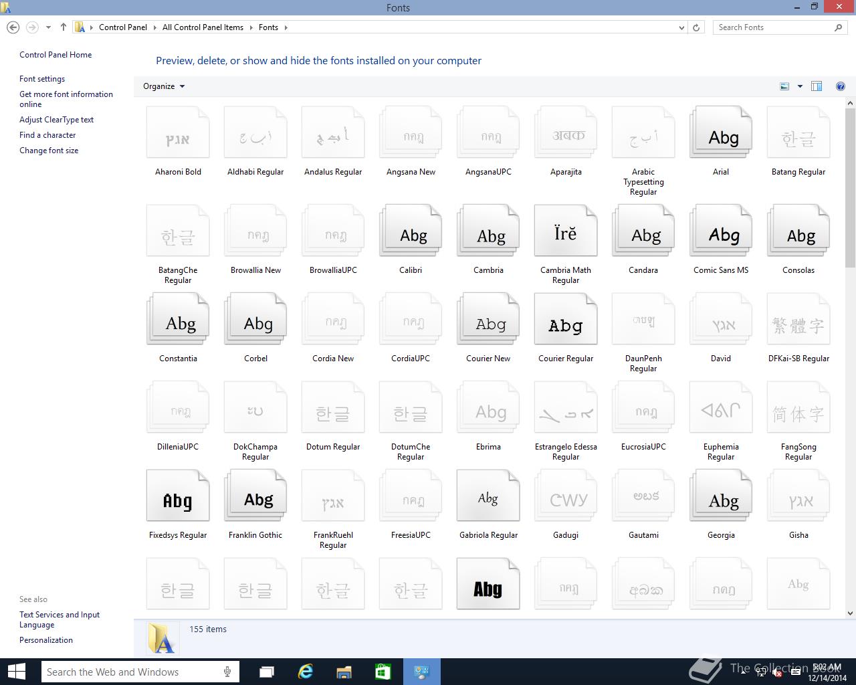Expand the chevron after Control Panel in breadcrumb
856x685 pixels.
tap(155, 27)
